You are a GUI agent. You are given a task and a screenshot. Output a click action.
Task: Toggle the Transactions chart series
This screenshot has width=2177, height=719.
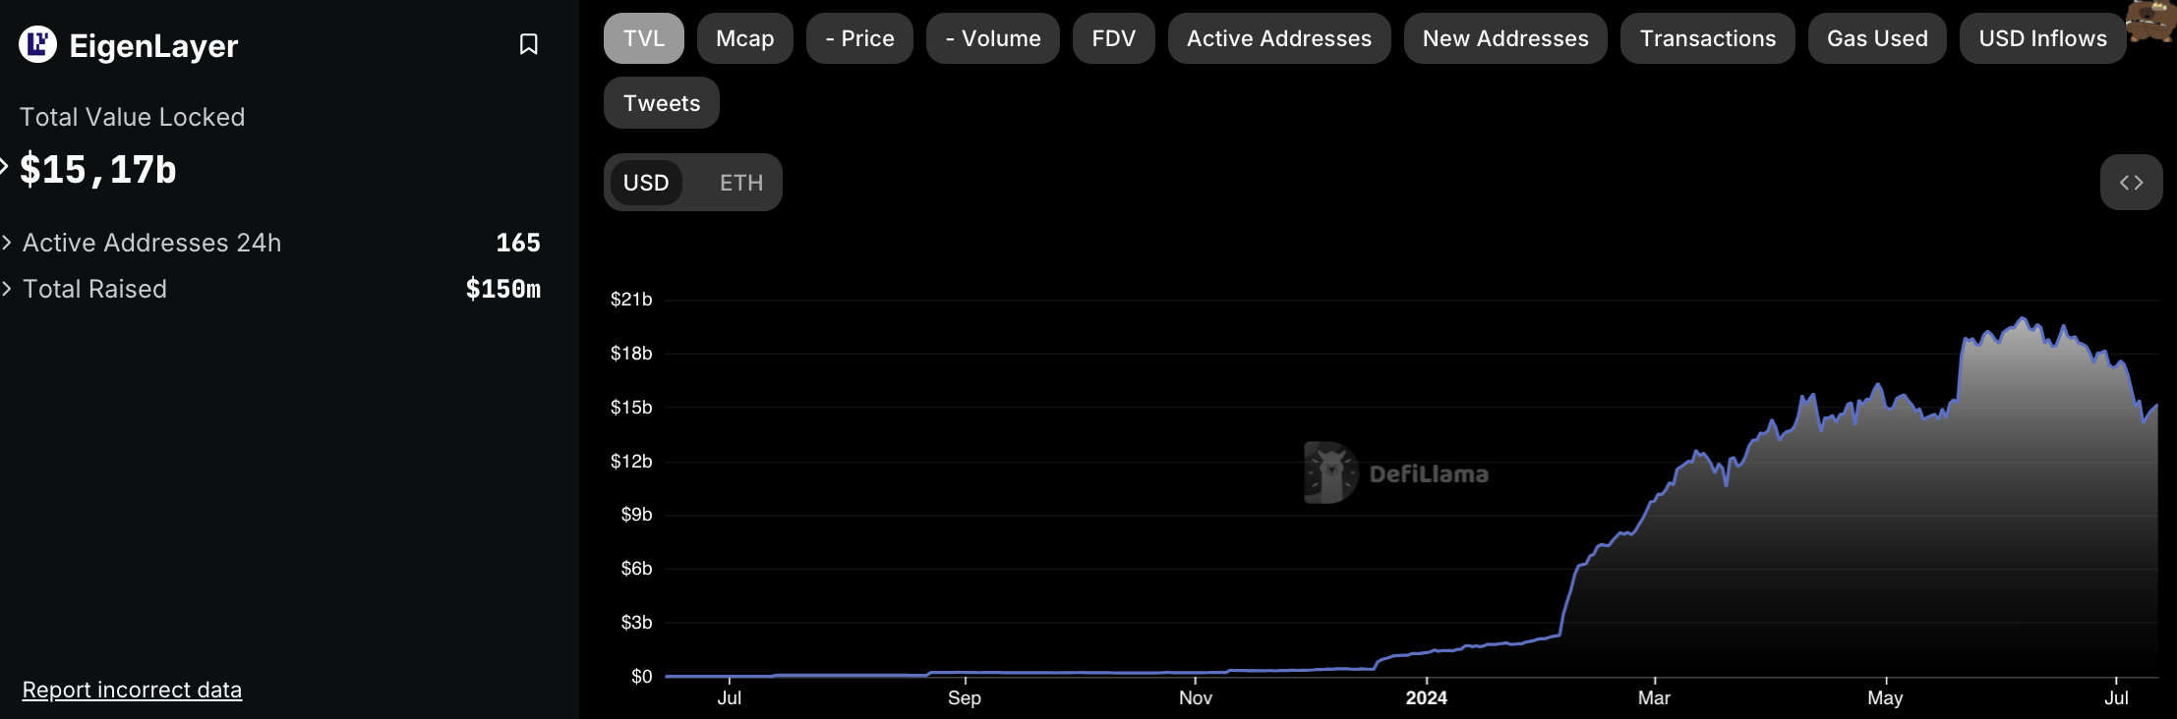pyautogui.click(x=1708, y=38)
